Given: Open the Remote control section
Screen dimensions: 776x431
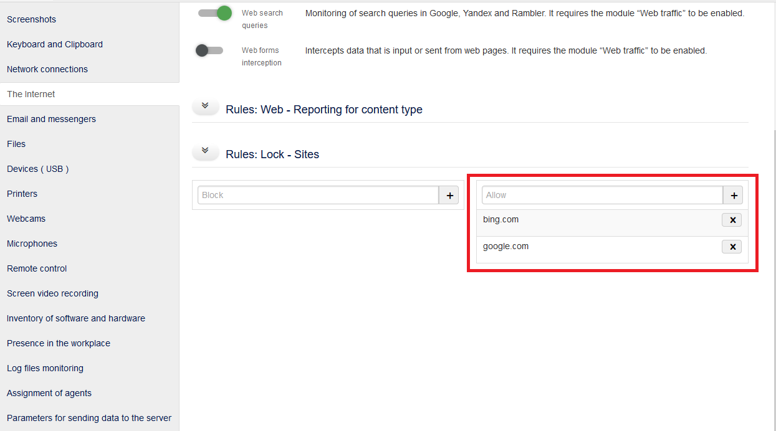Looking at the screenshot, I should [x=36, y=268].
